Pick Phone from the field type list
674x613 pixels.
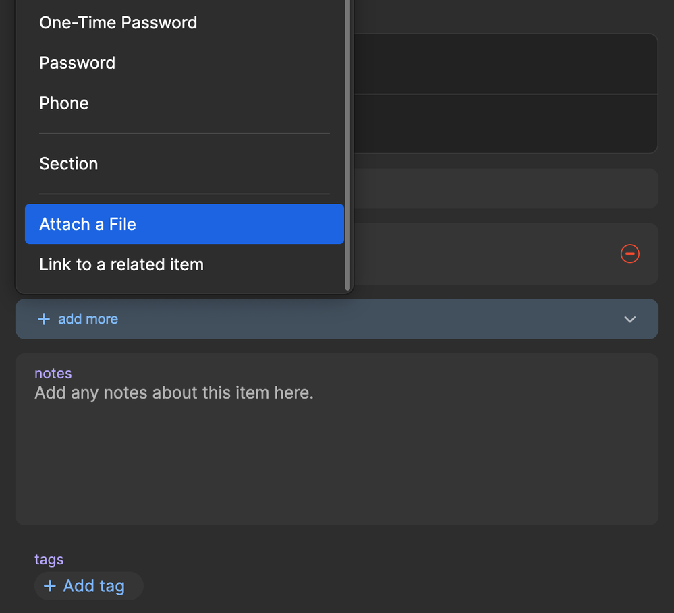[x=64, y=103]
